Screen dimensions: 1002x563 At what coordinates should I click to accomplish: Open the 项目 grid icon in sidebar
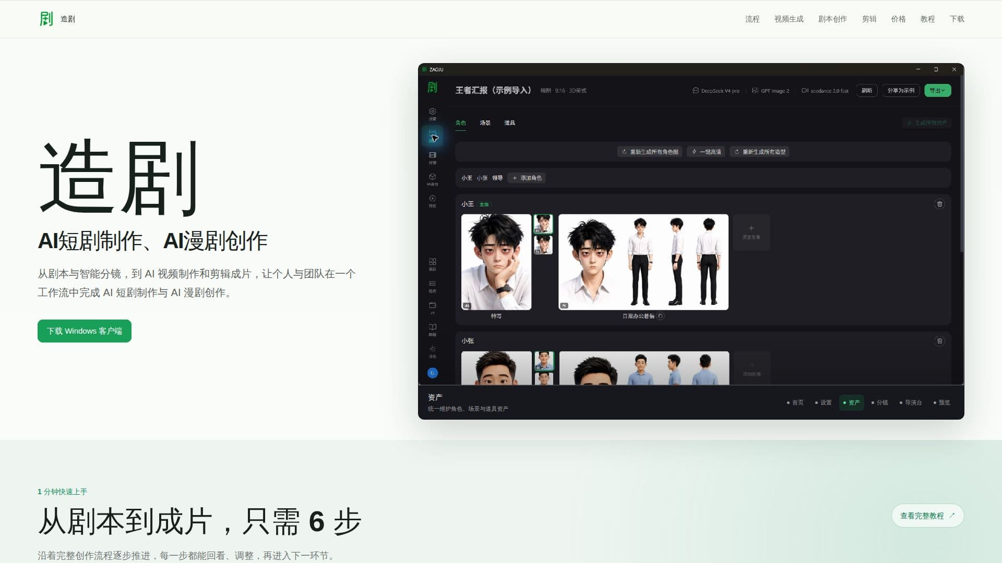433,264
